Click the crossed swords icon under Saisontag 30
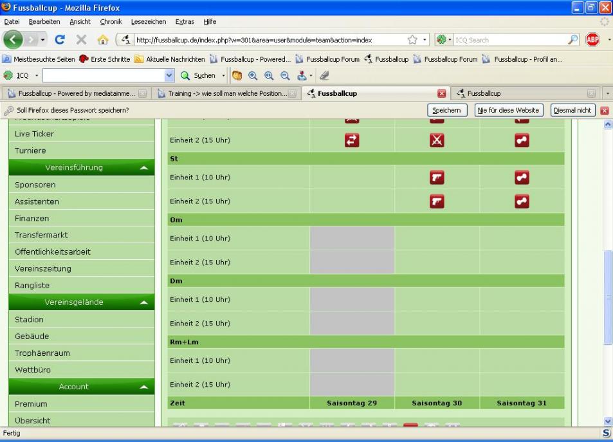 click(437, 140)
